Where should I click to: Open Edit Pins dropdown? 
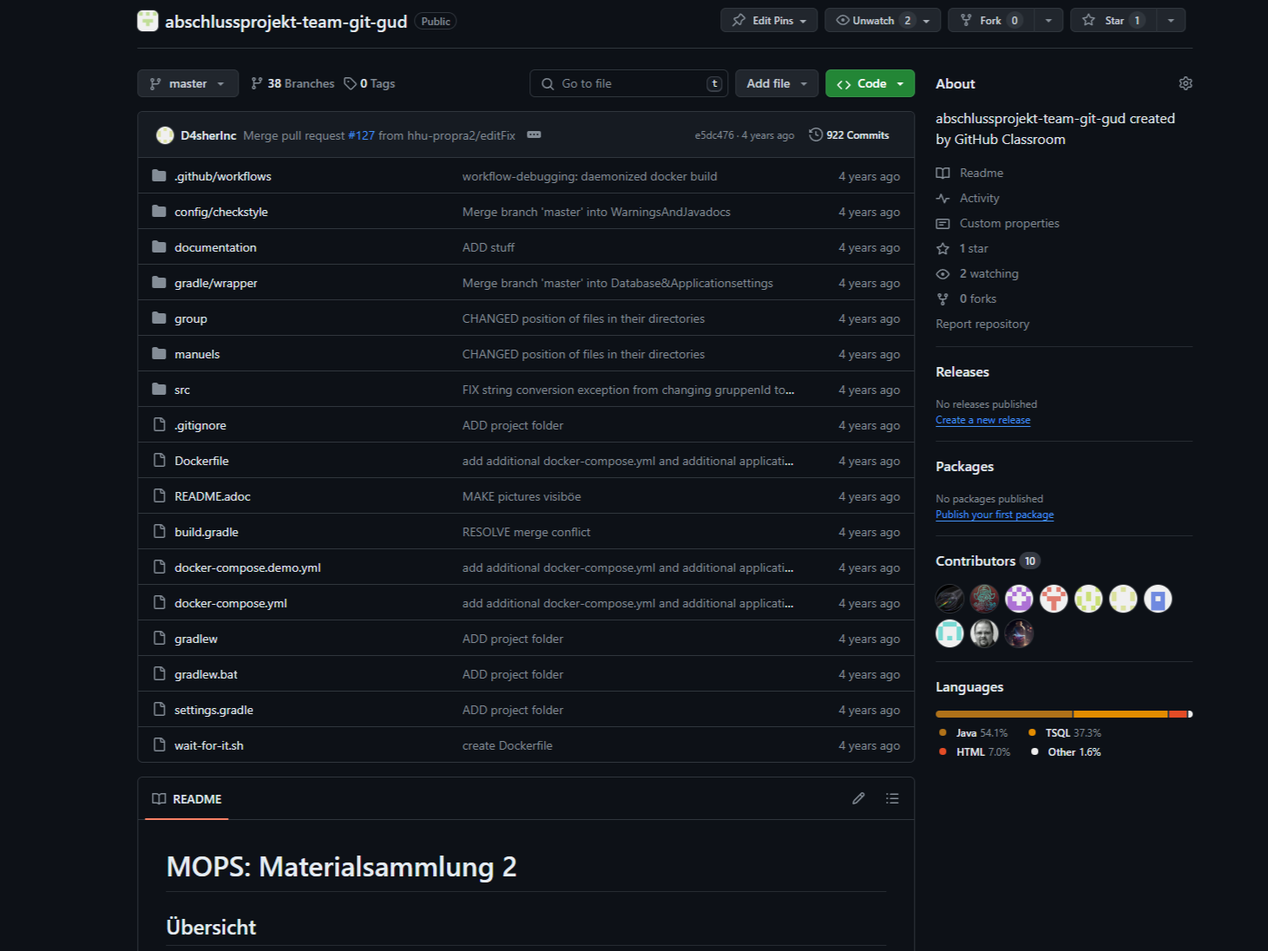[x=769, y=20]
